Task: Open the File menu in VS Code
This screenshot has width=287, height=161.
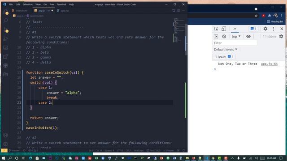Action: click(x=11, y=4)
